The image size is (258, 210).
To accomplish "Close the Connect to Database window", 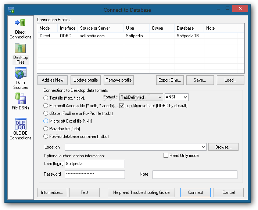I will pyautogui.click(x=240, y=8).
